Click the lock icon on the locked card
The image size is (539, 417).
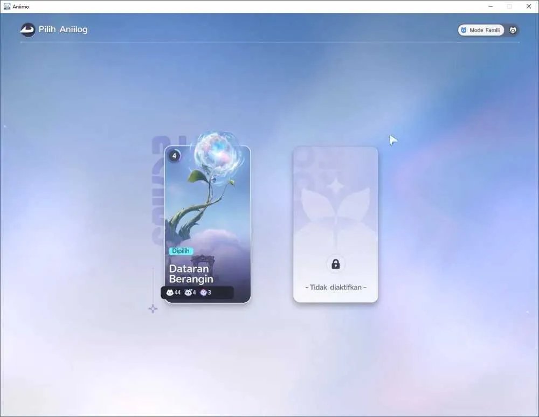pos(335,264)
